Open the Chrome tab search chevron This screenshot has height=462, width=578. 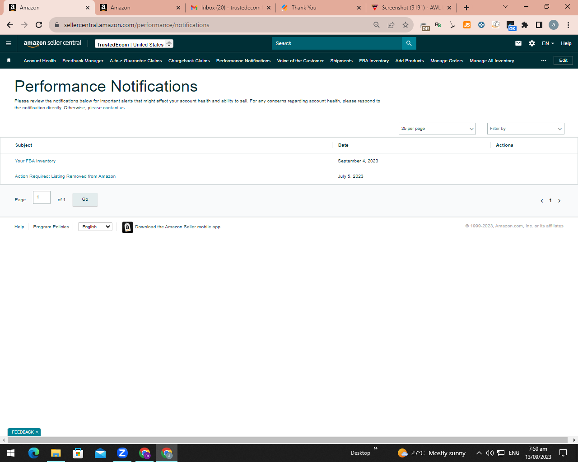(x=505, y=7)
